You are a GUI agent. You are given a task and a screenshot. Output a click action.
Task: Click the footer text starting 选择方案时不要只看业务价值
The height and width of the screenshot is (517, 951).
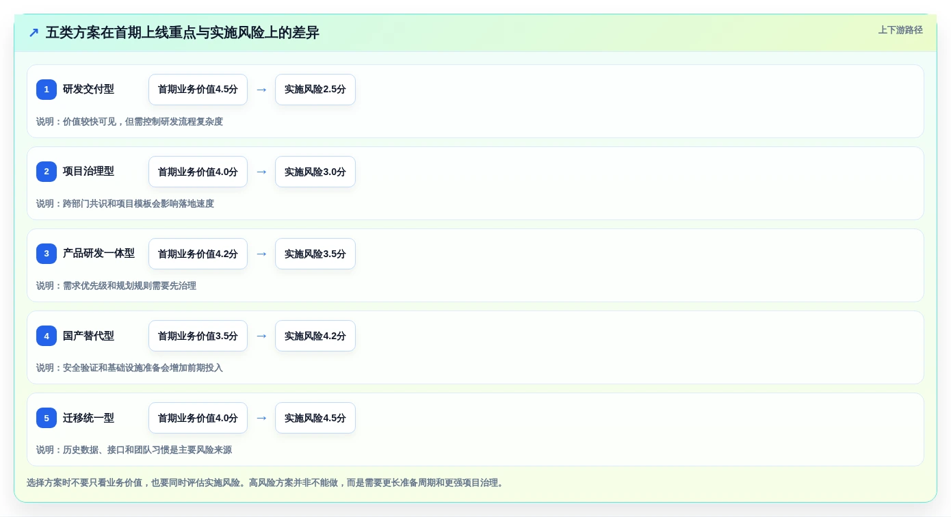click(267, 483)
